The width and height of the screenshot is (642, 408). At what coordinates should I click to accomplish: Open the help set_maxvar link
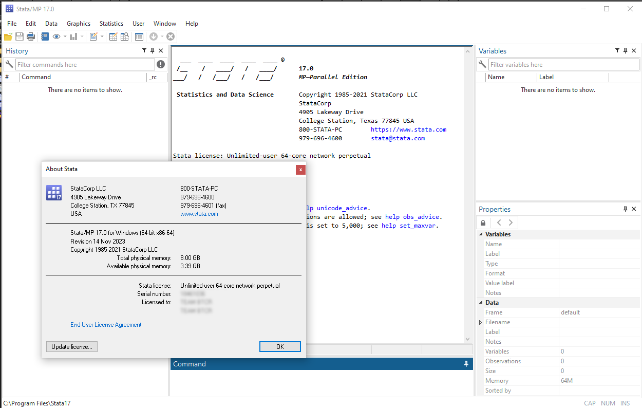click(410, 226)
